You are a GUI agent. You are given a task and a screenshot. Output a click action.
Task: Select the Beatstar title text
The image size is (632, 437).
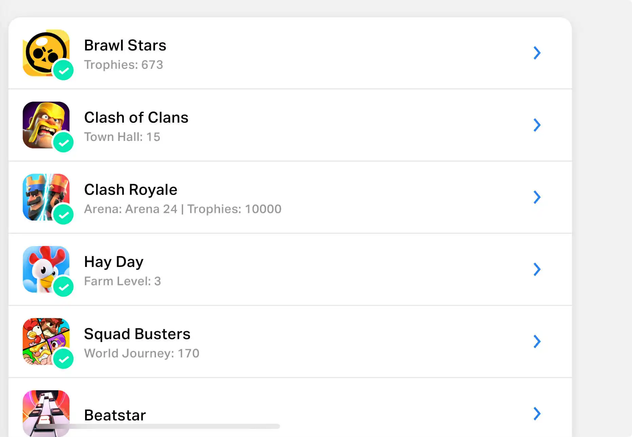[115, 415]
